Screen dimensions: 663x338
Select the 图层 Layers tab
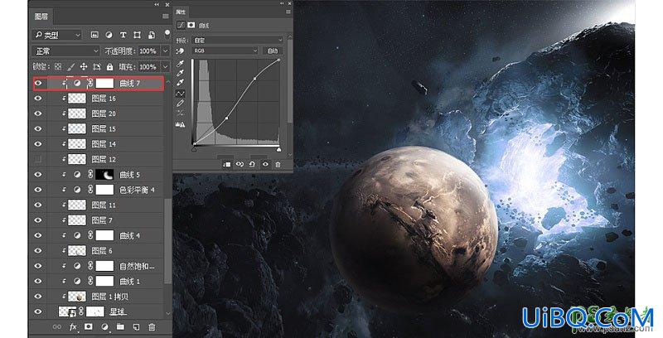point(41,17)
